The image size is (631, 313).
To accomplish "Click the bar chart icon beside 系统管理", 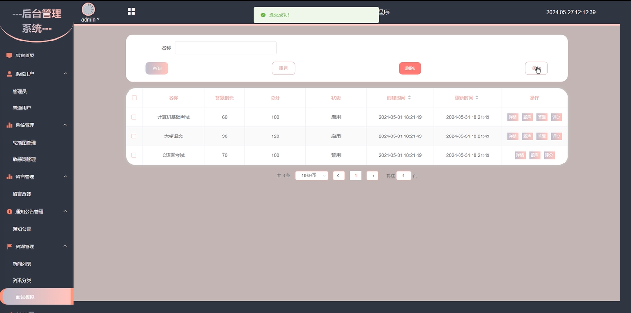I will (9, 125).
